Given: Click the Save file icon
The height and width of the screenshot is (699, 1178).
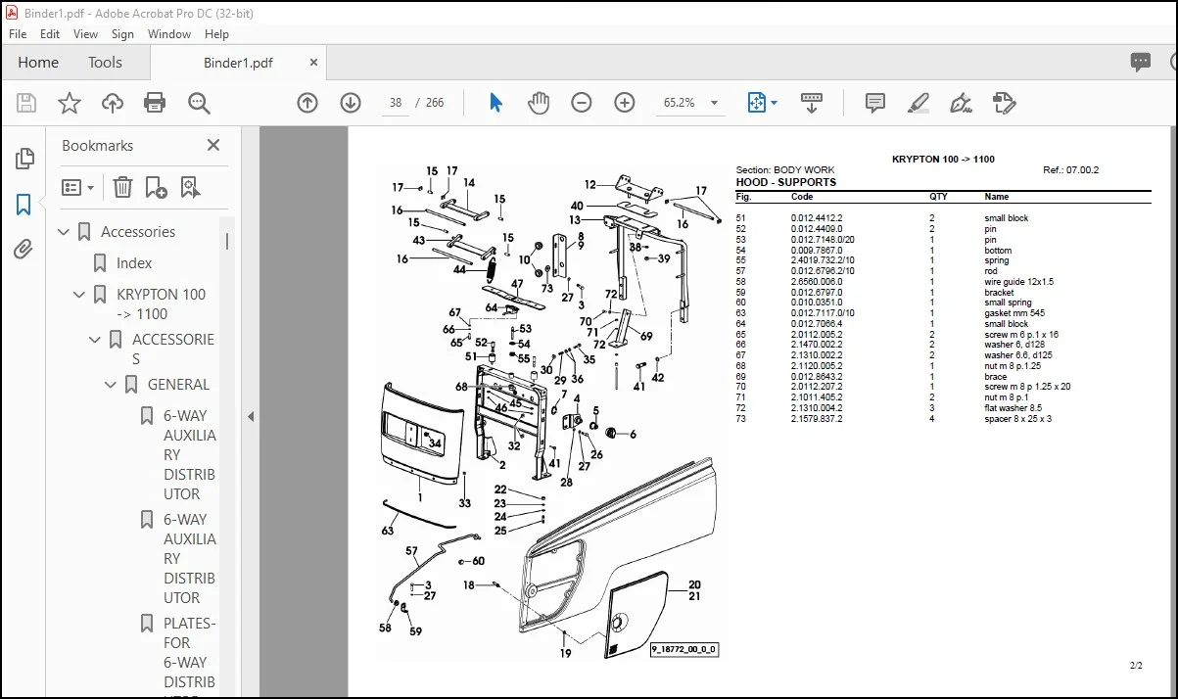Looking at the screenshot, I should click(x=26, y=103).
